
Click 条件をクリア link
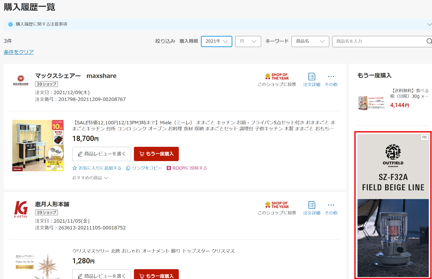pyautogui.click(x=19, y=52)
